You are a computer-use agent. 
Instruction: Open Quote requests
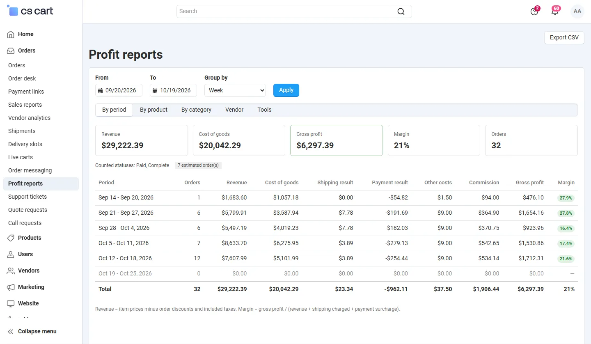(27, 210)
